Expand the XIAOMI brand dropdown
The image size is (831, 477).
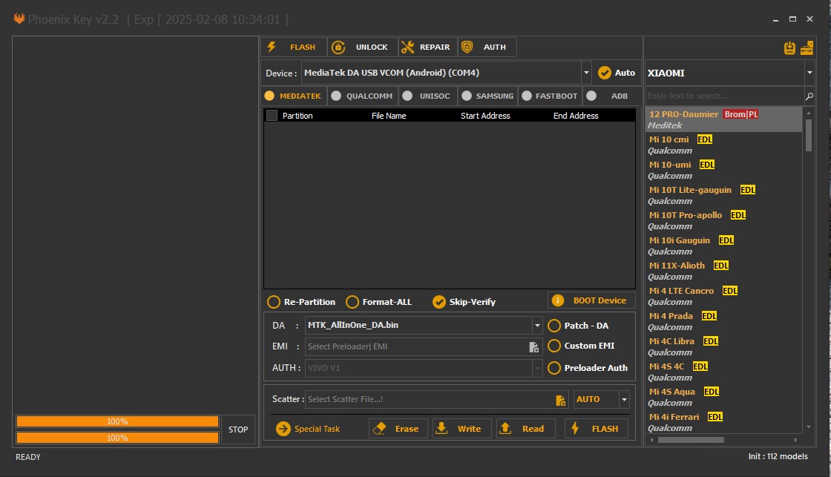(x=809, y=73)
